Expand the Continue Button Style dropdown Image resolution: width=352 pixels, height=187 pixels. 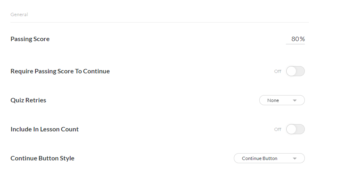point(269,158)
